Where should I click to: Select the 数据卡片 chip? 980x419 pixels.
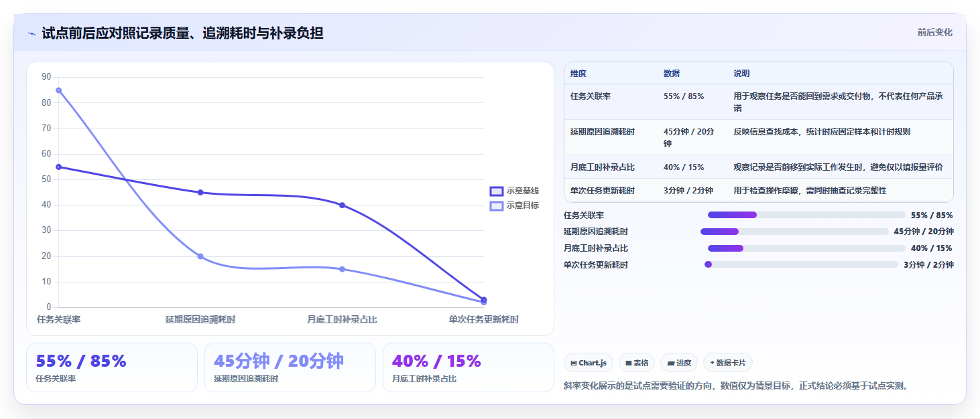tap(728, 363)
